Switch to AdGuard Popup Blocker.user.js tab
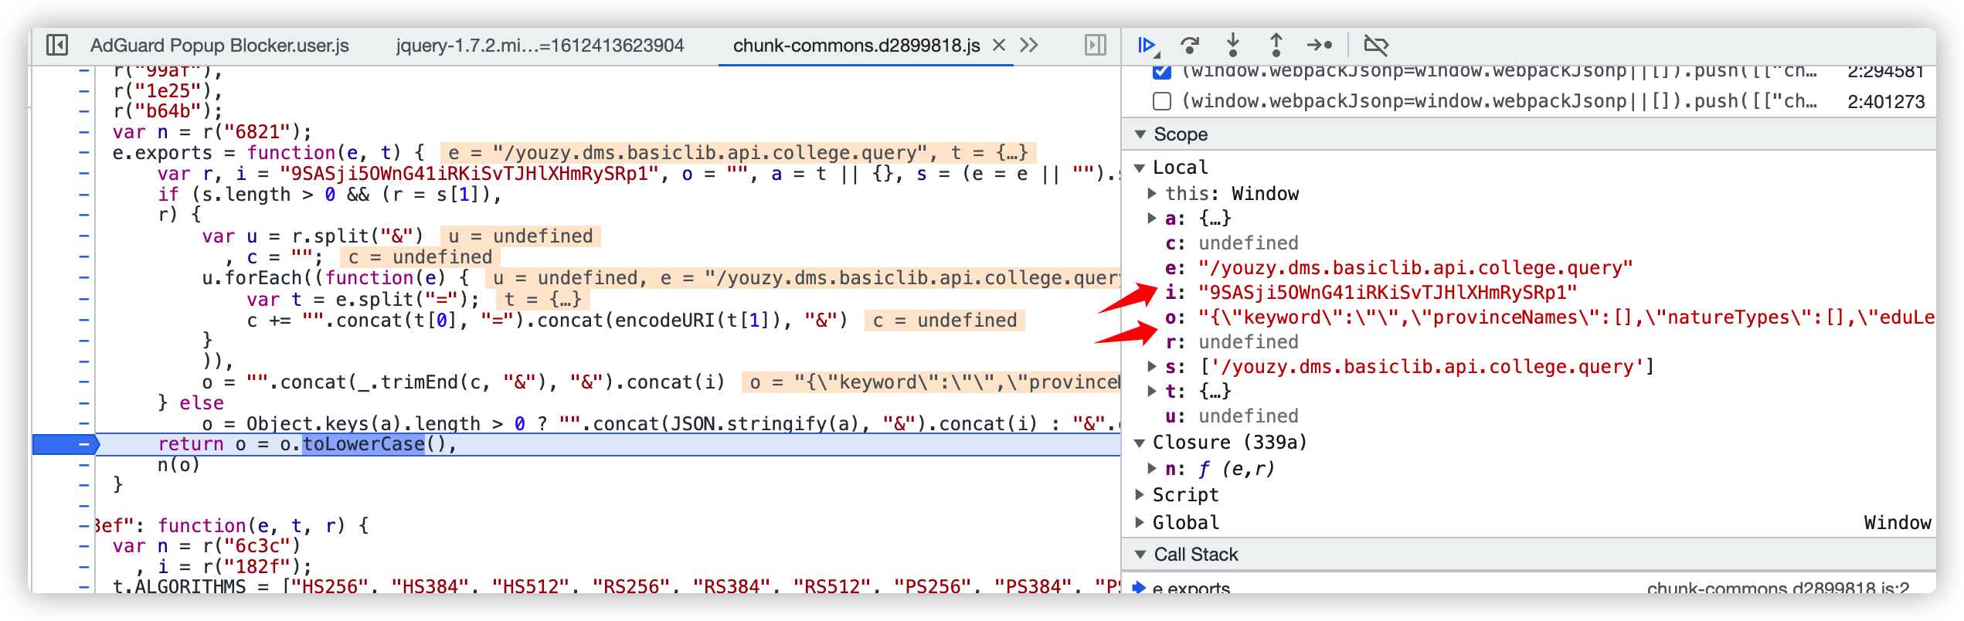The image size is (1964, 621). (219, 46)
